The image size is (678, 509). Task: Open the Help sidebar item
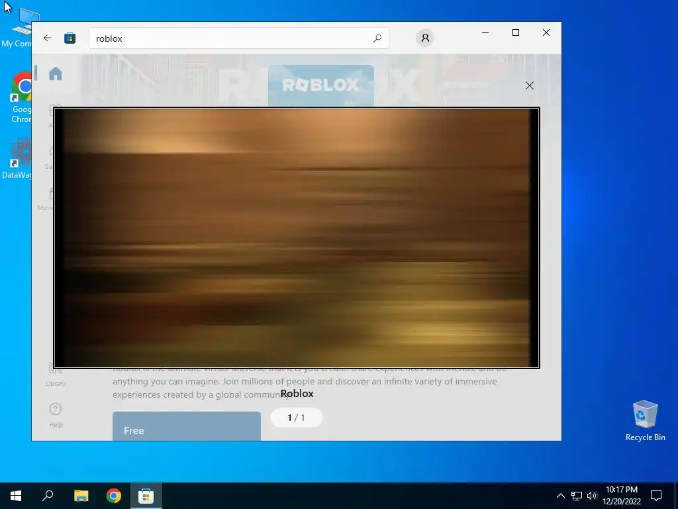(56, 415)
